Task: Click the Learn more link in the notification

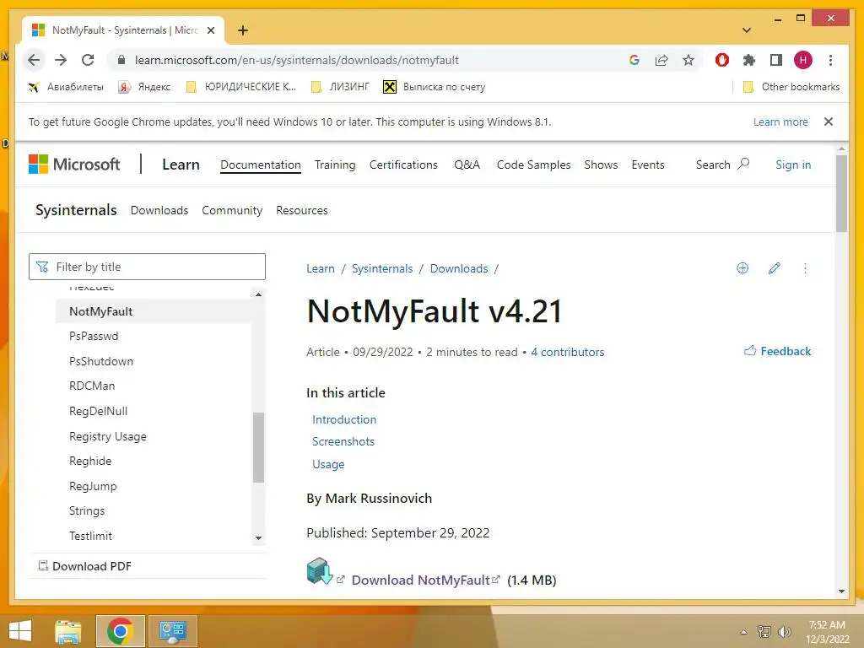Action: tap(780, 121)
